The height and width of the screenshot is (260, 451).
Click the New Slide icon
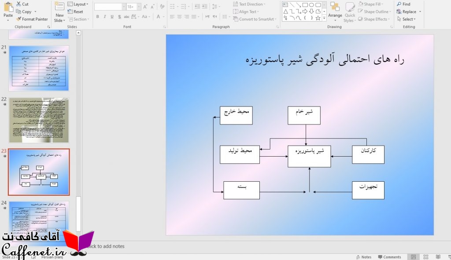[59, 7]
